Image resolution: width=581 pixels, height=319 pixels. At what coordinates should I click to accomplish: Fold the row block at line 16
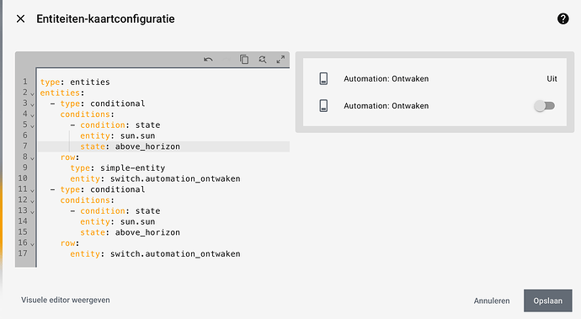[x=32, y=244]
